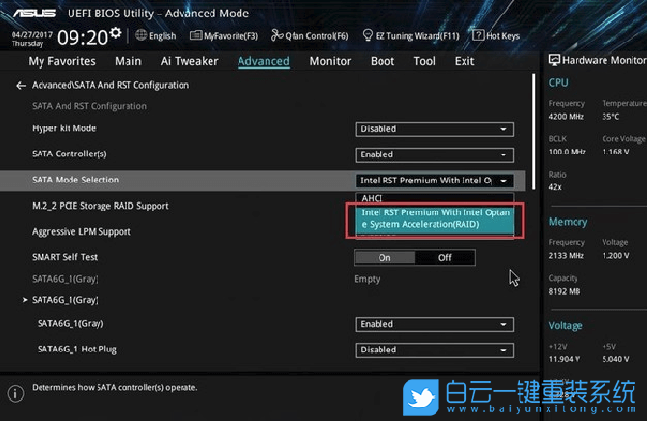This screenshot has width=647, height=421.
Task: Open the SATA Controller(s) dropdown
Action: pos(434,154)
